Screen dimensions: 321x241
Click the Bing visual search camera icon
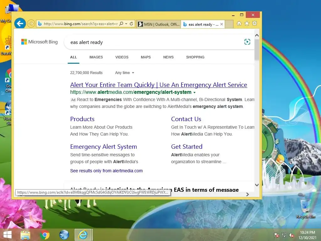247,42
